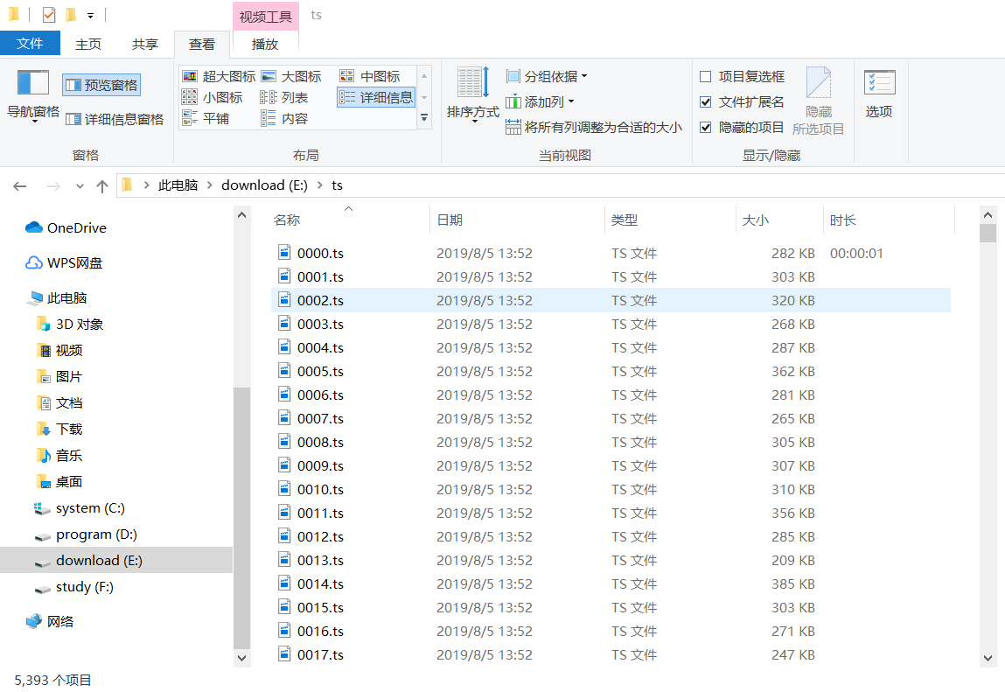
Task: Click 隐藏所选项目 to hide selected items
Action: [x=818, y=101]
